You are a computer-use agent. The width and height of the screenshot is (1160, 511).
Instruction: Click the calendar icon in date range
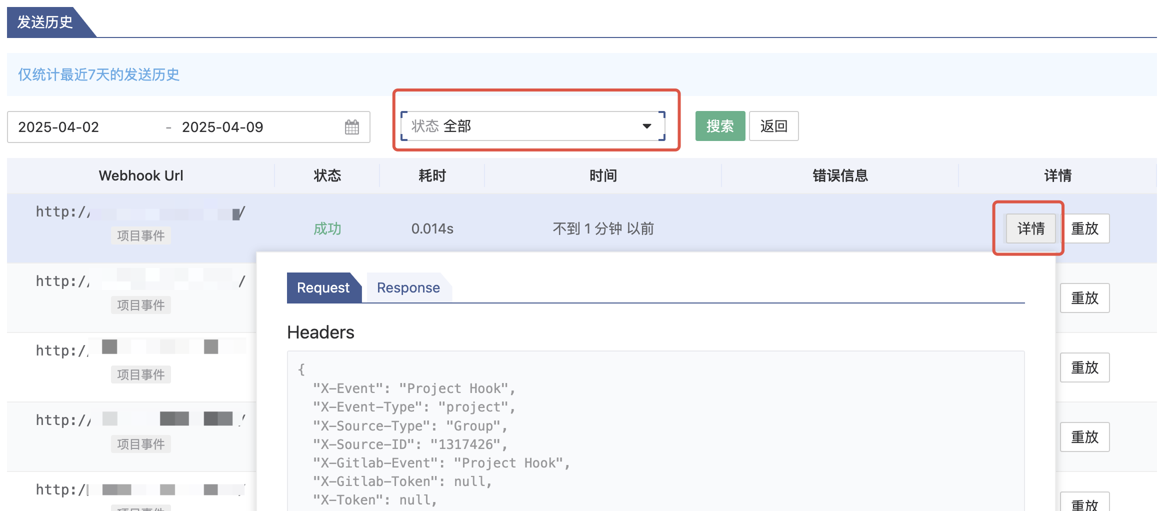(x=351, y=127)
